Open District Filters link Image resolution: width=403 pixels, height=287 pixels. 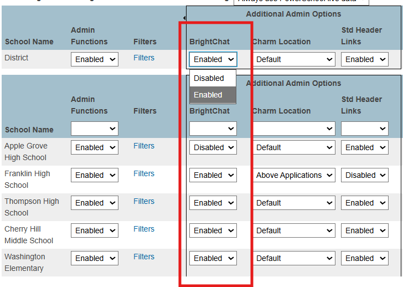[x=144, y=58]
